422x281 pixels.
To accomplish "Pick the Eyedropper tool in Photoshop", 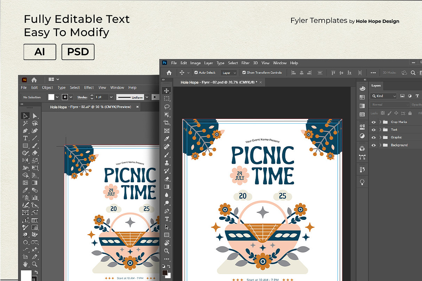I will (x=167, y=139).
